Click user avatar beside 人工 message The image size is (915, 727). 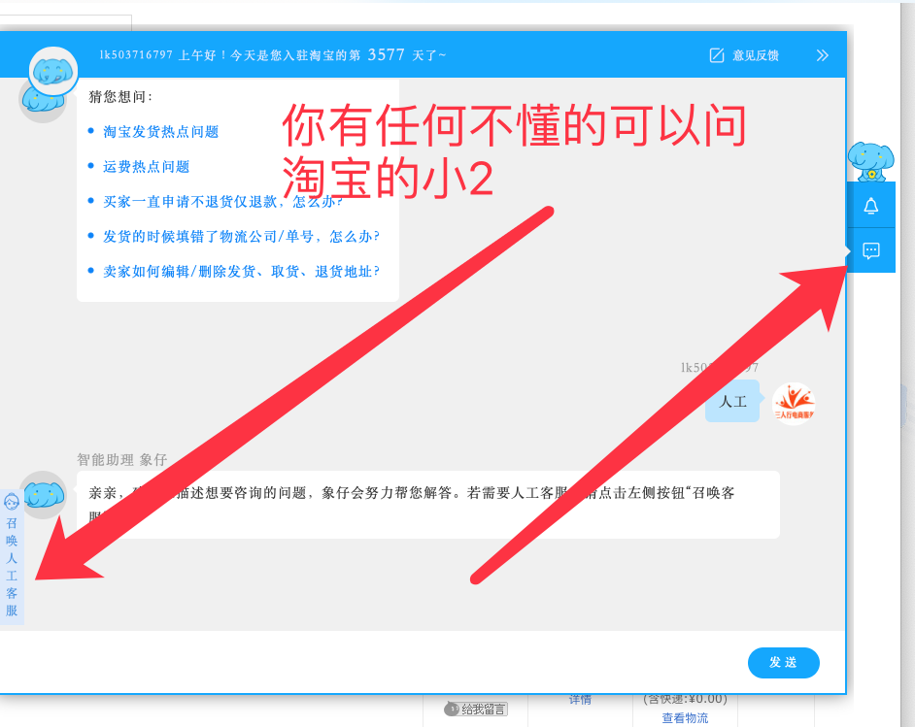tap(794, 404)
